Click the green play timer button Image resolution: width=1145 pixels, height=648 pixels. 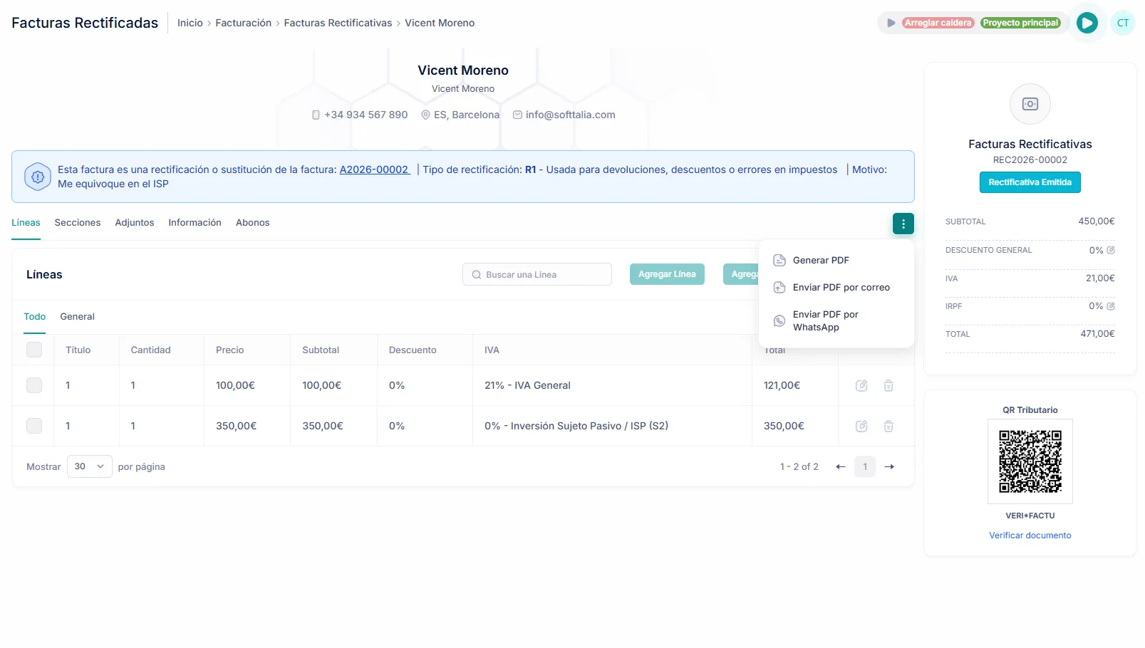[1087, 23]
